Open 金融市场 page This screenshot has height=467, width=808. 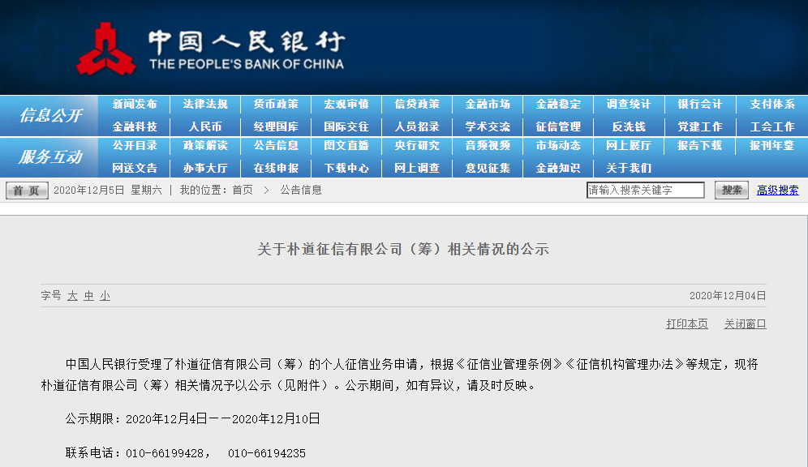pyautogui.click(x=488, y=104)
